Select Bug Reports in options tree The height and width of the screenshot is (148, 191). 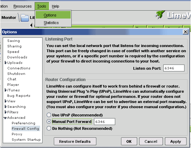tap(19, 96)
